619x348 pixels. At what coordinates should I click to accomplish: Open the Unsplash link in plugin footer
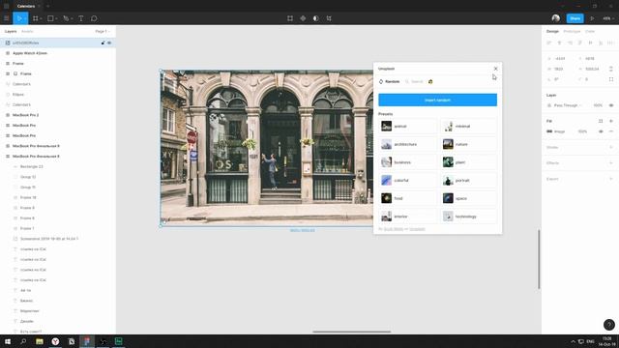click(x=417, y=229)
